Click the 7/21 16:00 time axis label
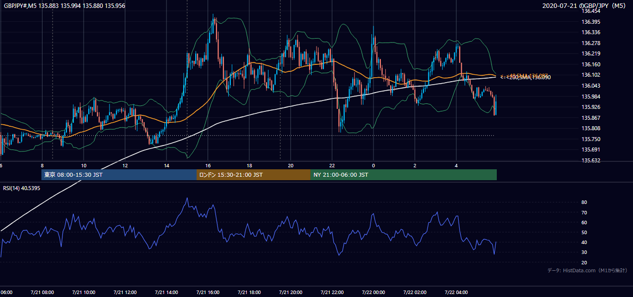This screenshot has height=297, width=633. pos(208,292)
